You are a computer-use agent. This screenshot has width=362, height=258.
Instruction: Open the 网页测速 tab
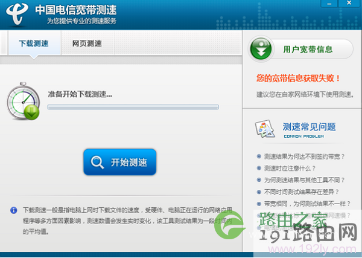[87, 44]
